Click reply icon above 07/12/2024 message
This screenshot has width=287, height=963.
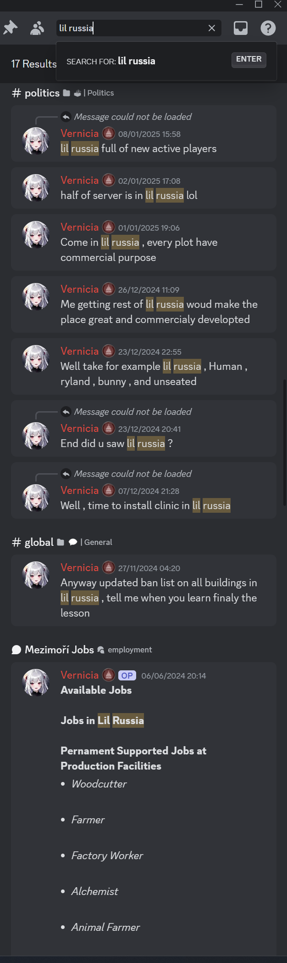tap(66, 474)
